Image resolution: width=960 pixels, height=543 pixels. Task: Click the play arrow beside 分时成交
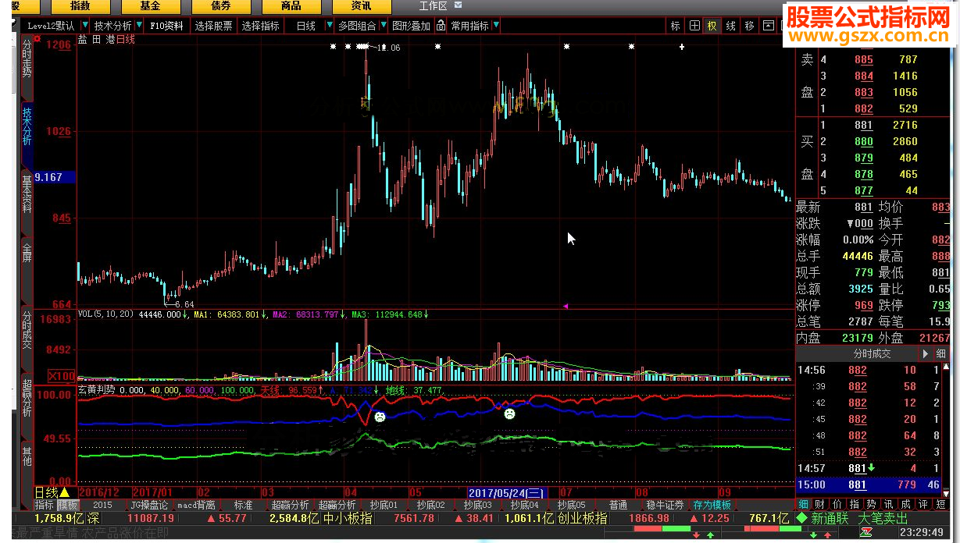point(926,353)
